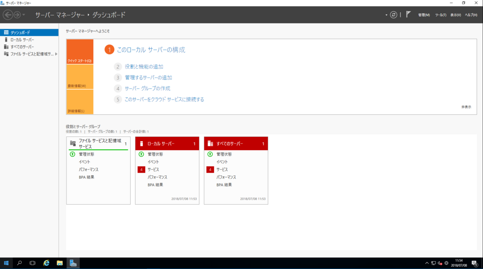Click red 4 badge in すべてのサーバー tile
The width and height of the screenshot is (483, 269).
coord(210,169)
